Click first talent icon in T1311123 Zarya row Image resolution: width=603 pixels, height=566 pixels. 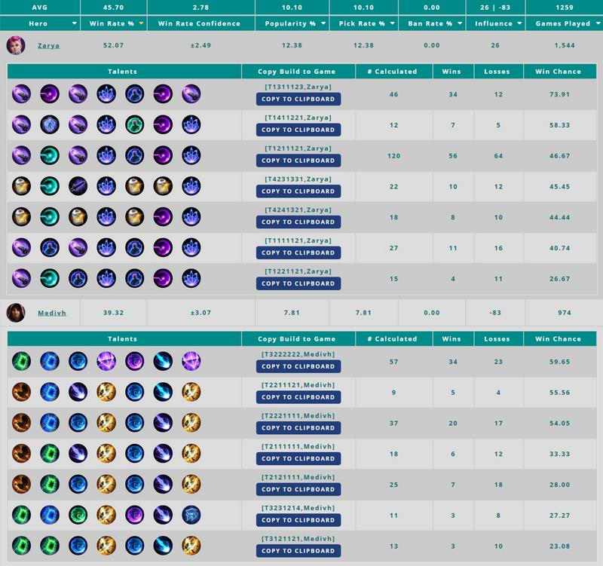click(x=21, y=93)
